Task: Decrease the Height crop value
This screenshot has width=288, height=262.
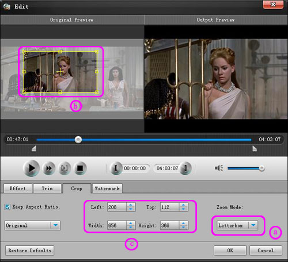Action: [183, 228]
